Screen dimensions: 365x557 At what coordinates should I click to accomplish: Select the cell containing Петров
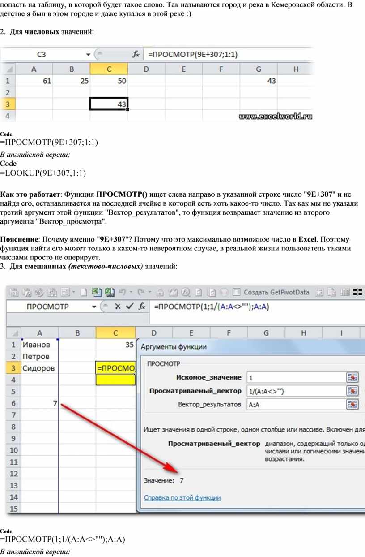[x=40, y=357]
